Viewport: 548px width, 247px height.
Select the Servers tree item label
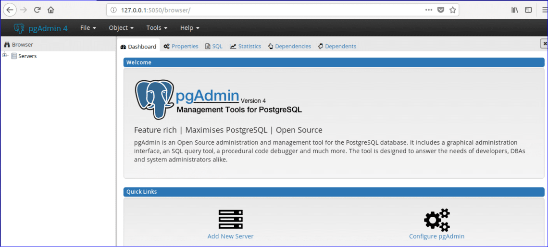[x=27, y=56]
